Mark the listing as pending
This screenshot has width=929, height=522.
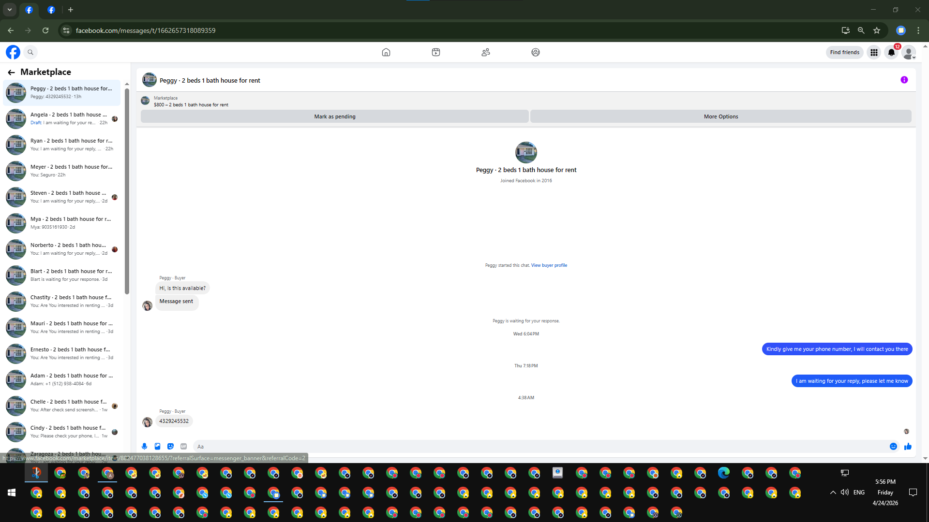tap(335, 116)
